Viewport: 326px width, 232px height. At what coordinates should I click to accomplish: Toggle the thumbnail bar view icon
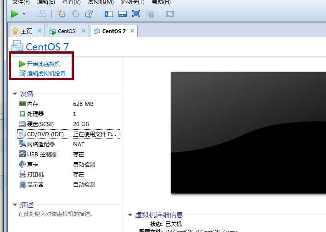pos(123,14)
